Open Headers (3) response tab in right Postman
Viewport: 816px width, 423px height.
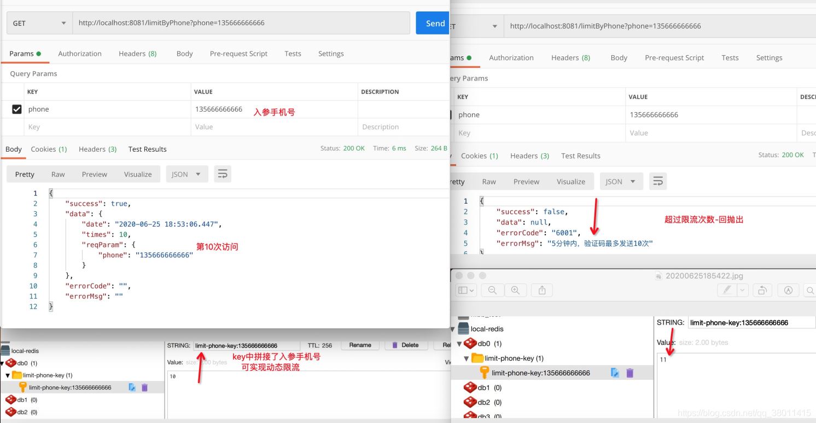point(529,156)
